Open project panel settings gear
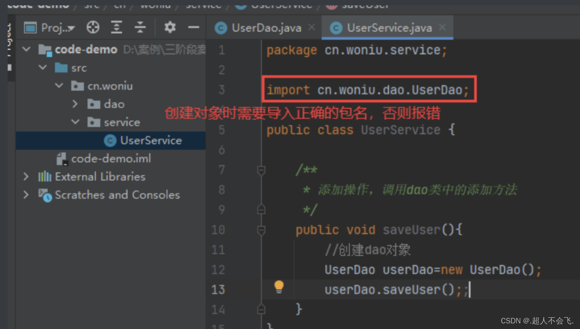The image size is (580, 329). pos(170,27)
